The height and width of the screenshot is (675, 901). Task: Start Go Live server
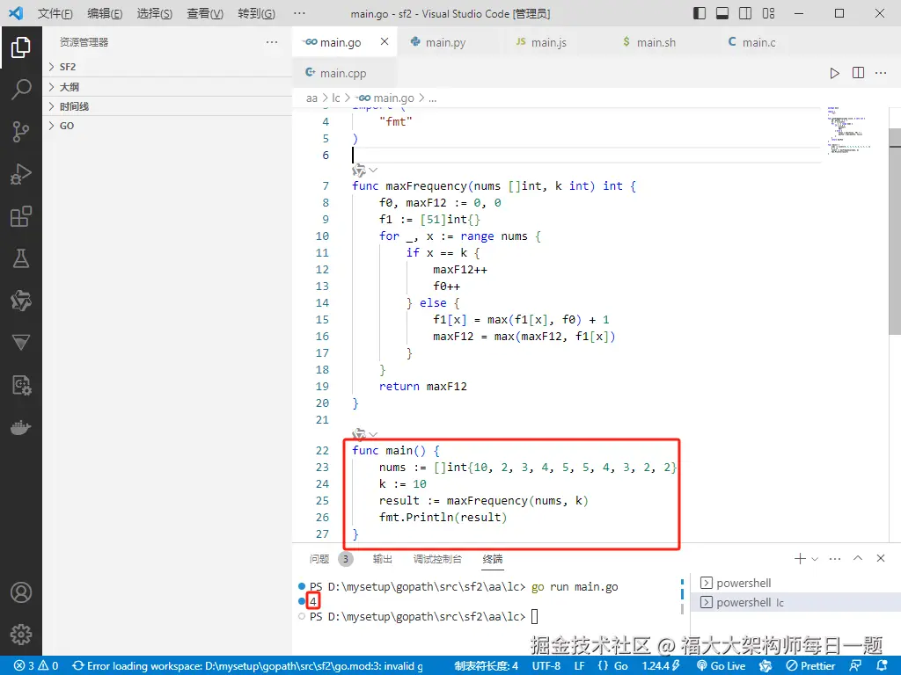[x=722, y=666]
